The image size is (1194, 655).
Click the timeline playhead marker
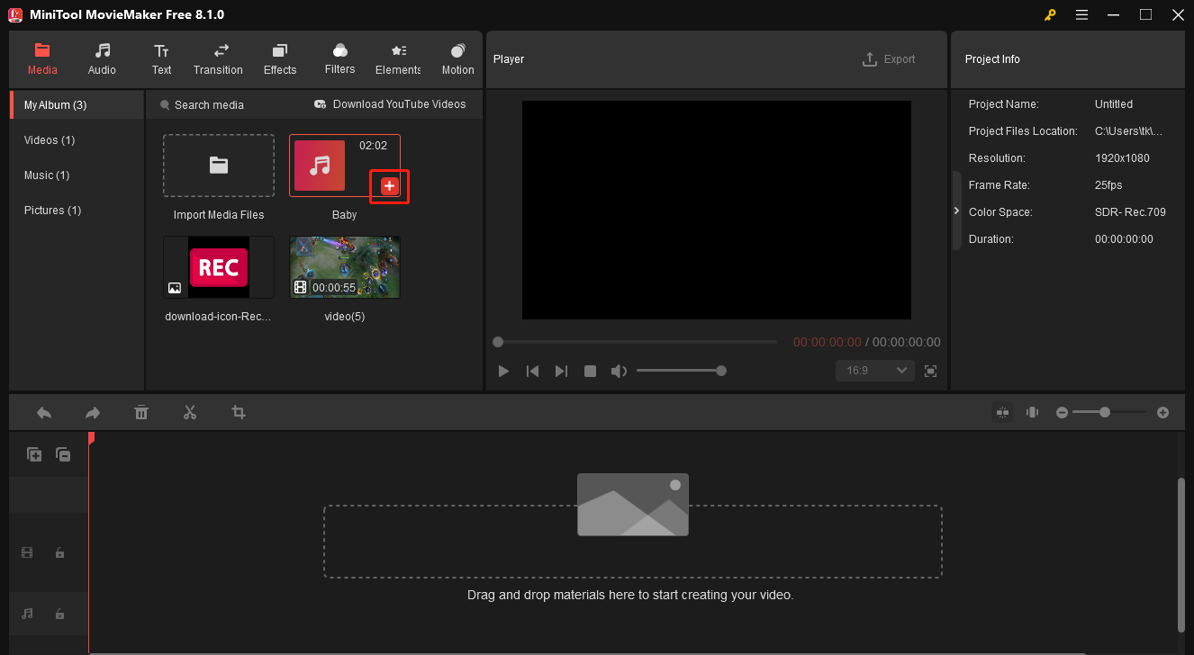(90, 437)
